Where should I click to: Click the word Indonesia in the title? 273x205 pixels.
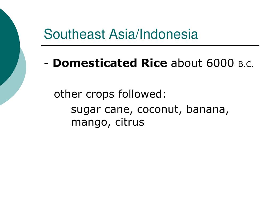pyautogui.click(x=169, y=34)
